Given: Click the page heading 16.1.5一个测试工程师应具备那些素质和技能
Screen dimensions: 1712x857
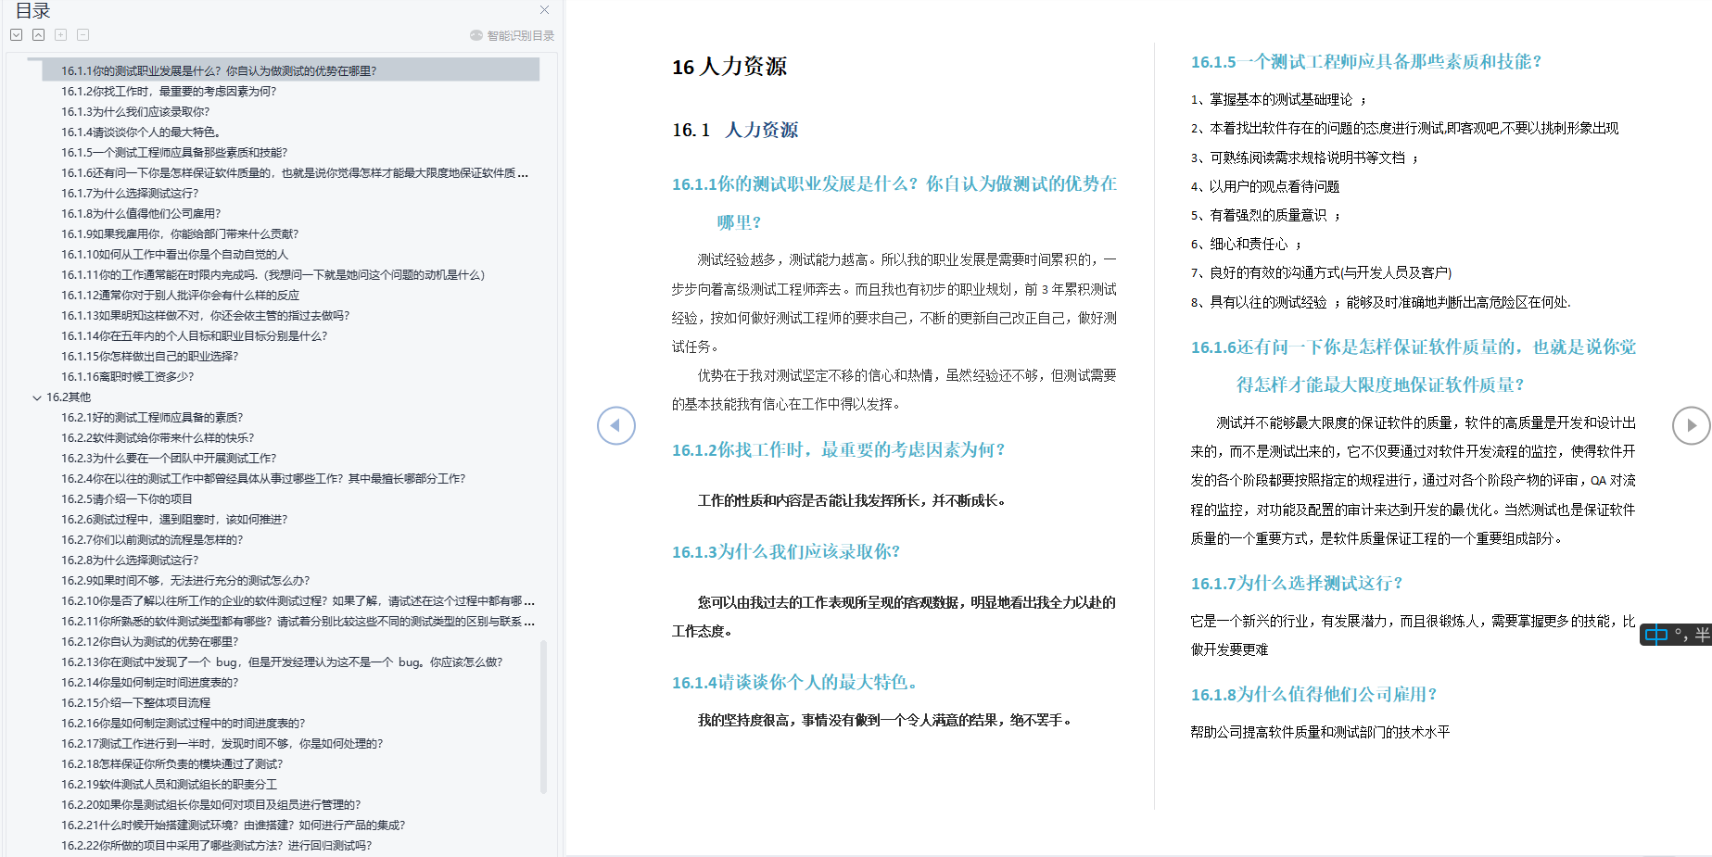Looking at the screenshot, I should click(x=1366, y=62).
